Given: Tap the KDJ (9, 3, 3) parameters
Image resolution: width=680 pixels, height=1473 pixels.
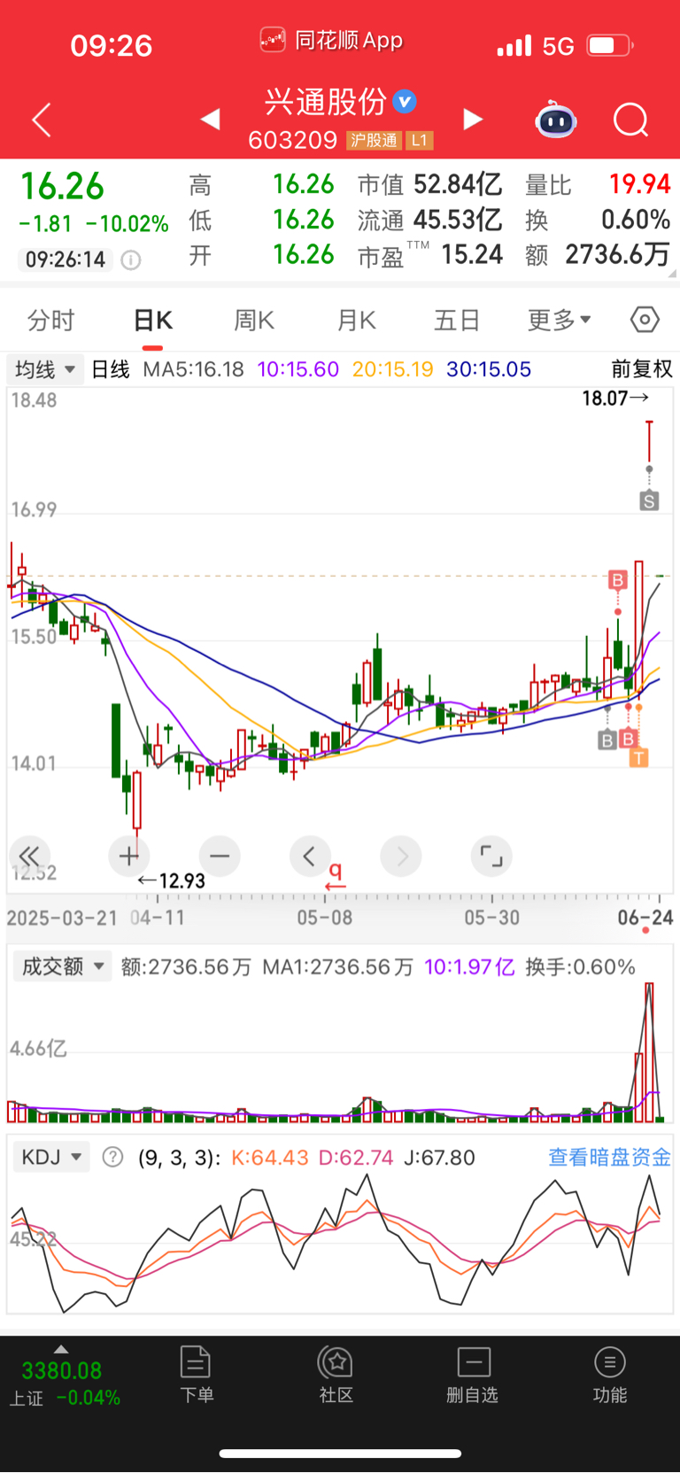Looking at the screenshot, I should [179, 1157].
